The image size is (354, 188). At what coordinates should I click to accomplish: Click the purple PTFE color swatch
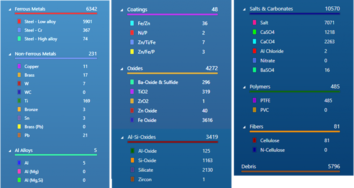click(x=254, y=100)
